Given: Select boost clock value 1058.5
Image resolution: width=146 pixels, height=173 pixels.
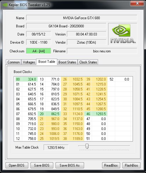Looking at the screenshot, I should tap(76, 89).
